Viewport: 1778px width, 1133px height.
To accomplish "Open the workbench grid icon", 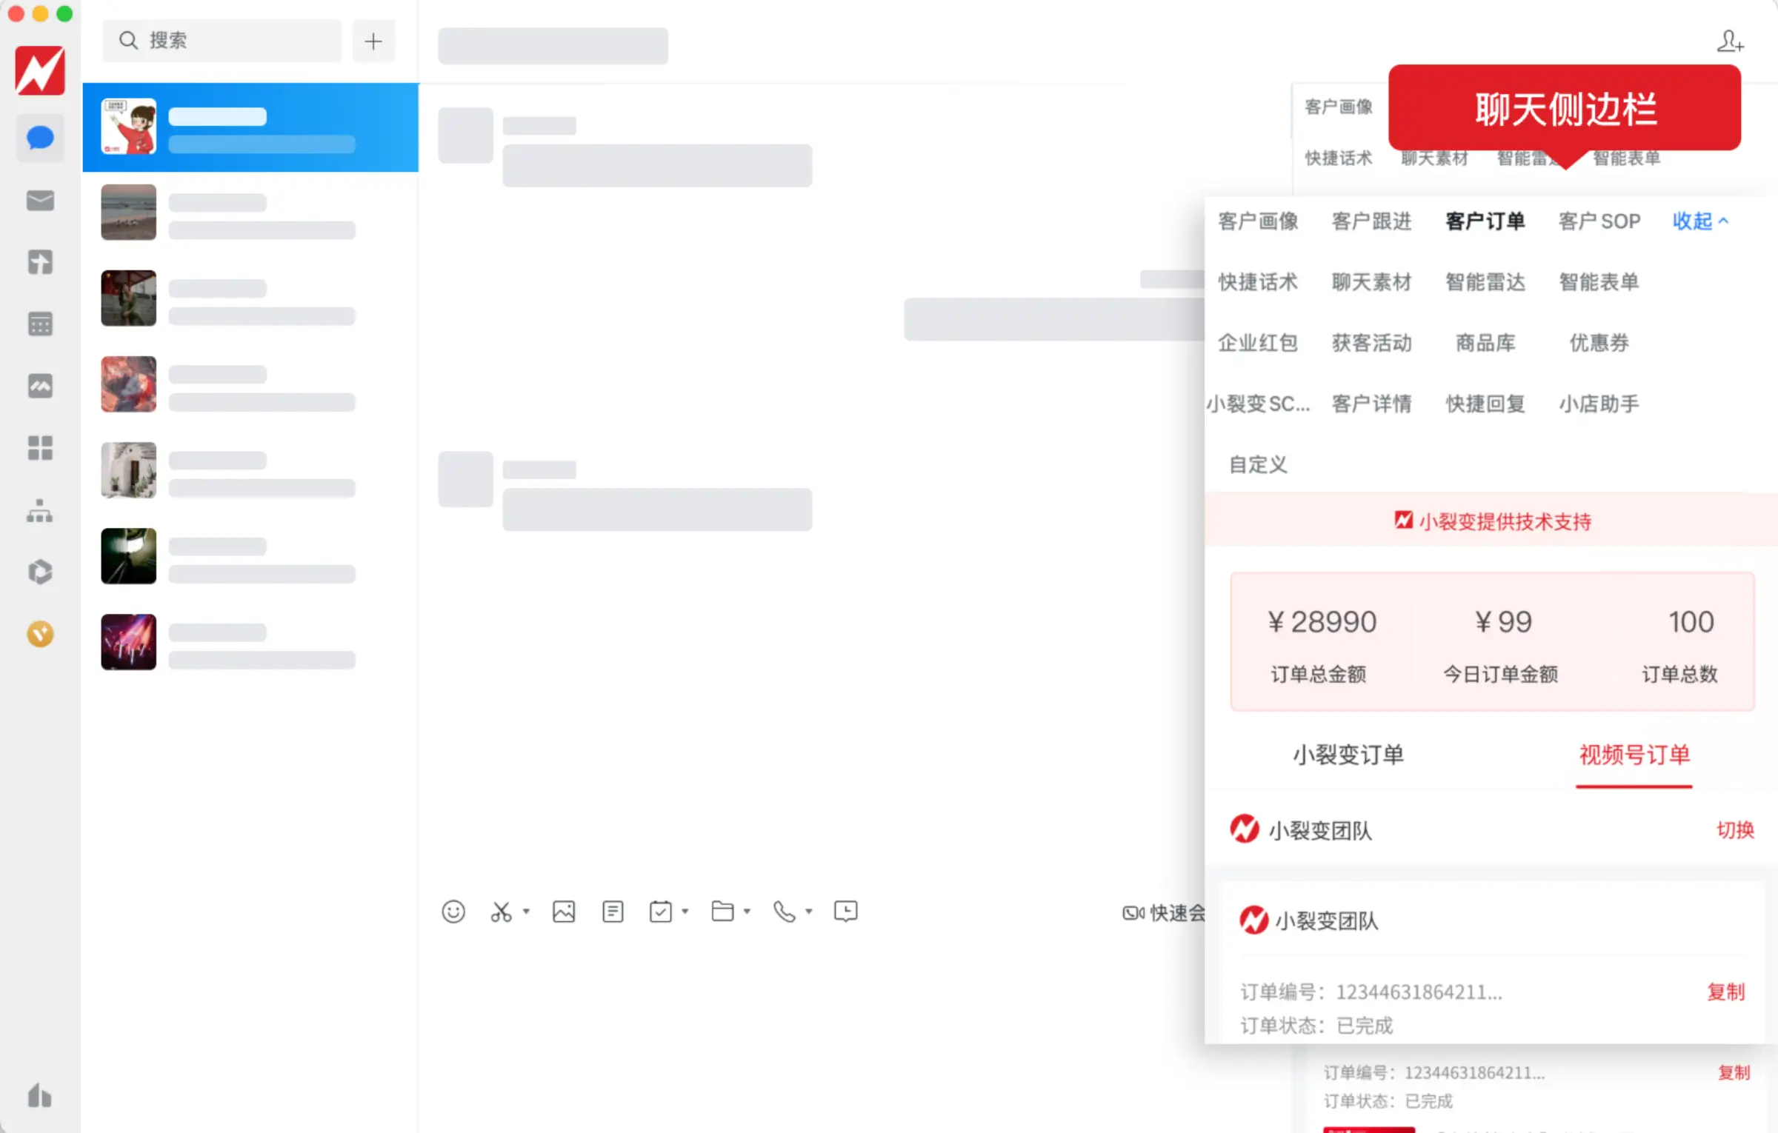I will 40,448.
